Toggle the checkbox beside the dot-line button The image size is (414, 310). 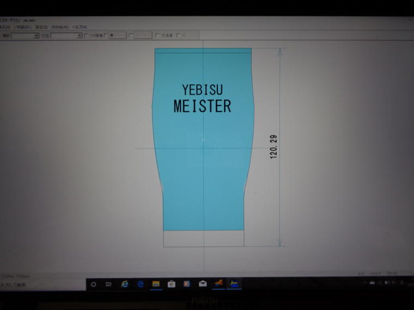point(106,35)
